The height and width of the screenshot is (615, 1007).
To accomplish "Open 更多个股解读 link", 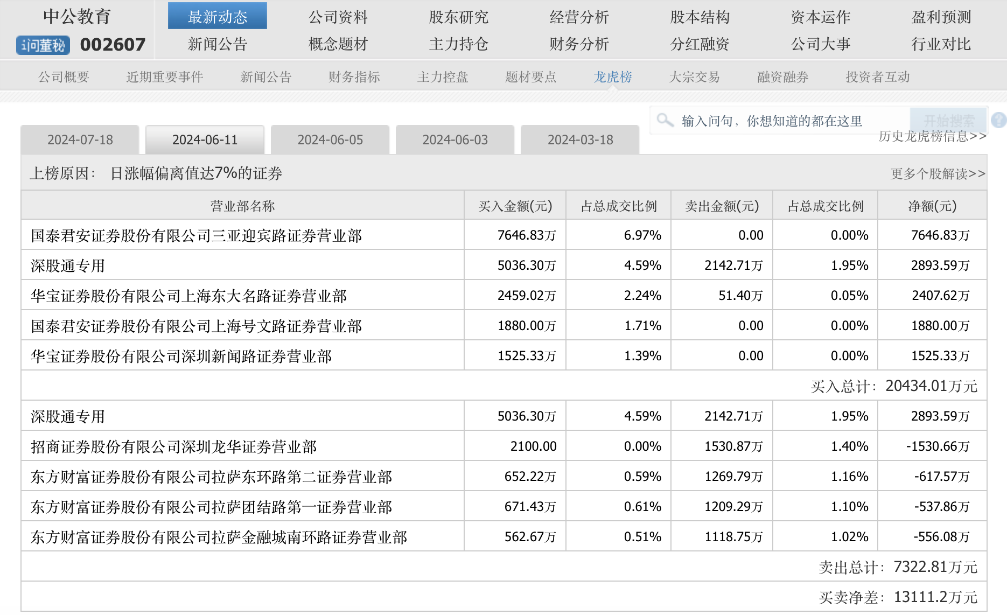I will pos(938,173).
